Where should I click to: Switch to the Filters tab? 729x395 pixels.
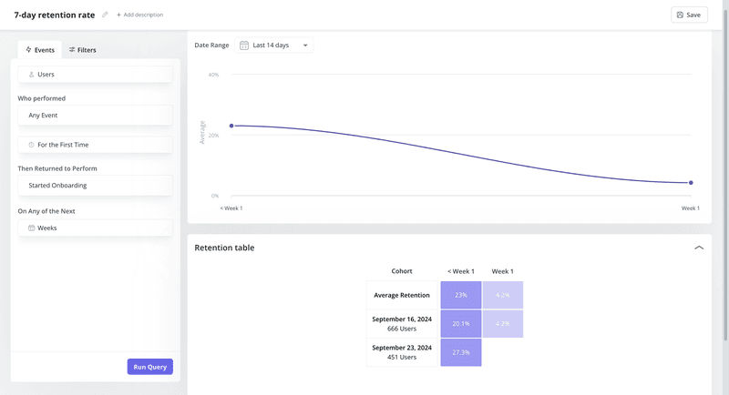coord(82,50)
